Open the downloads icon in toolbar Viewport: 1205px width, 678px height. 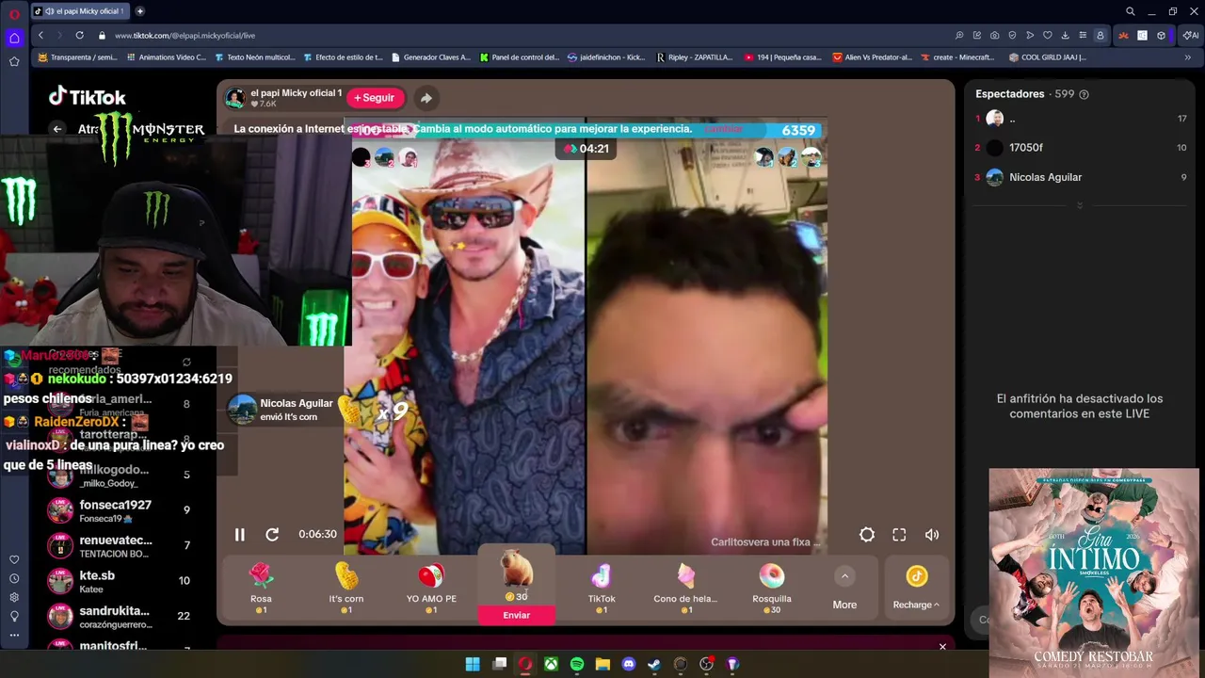[1065, 35]
